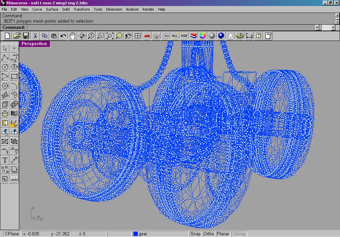Toggle Planar mode

[223, 234]
